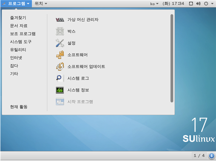The image size is (216, 162).
Task: Click the 설정 label
Action: 71,43
